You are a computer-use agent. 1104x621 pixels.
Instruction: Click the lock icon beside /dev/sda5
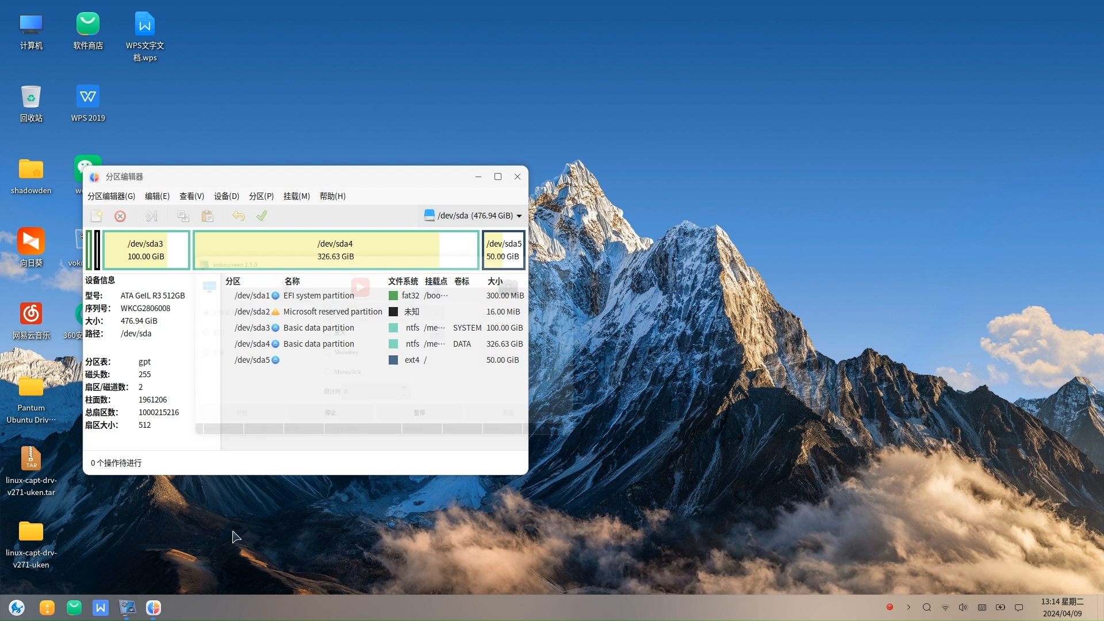(x=275, y=360)
